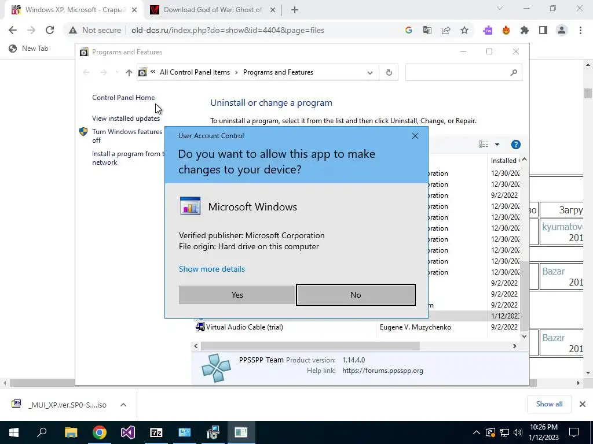Open View installed updates link
Image resolution: width=593 pixels, height=444 pixels.
tap(126, 118)
